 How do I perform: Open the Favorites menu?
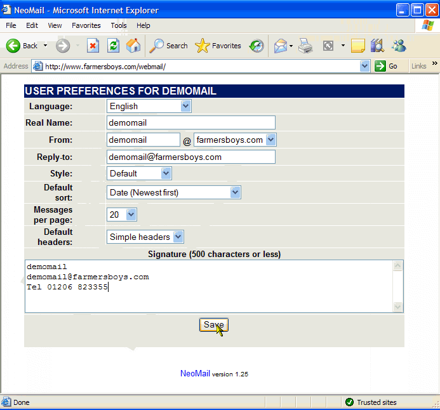coord(86,25)
